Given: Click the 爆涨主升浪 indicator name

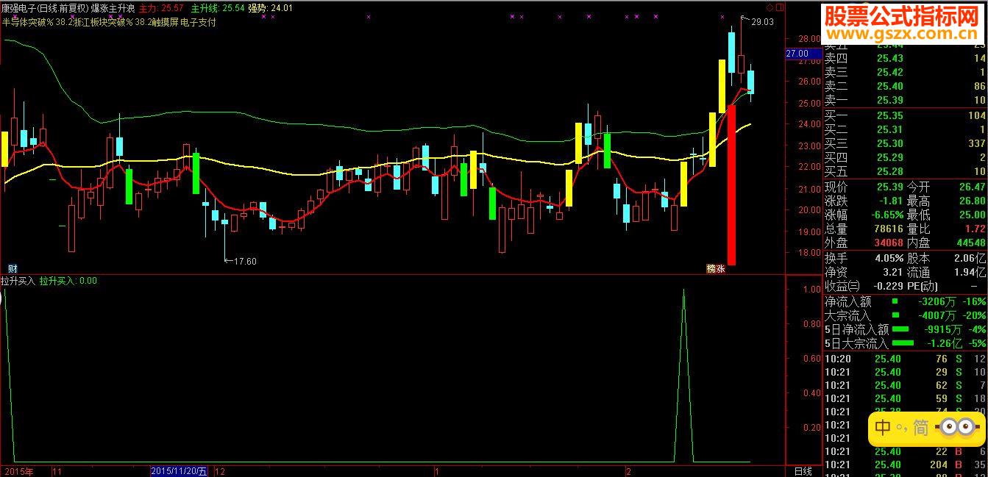Looking at the screenshot, I should click(113, 8).
